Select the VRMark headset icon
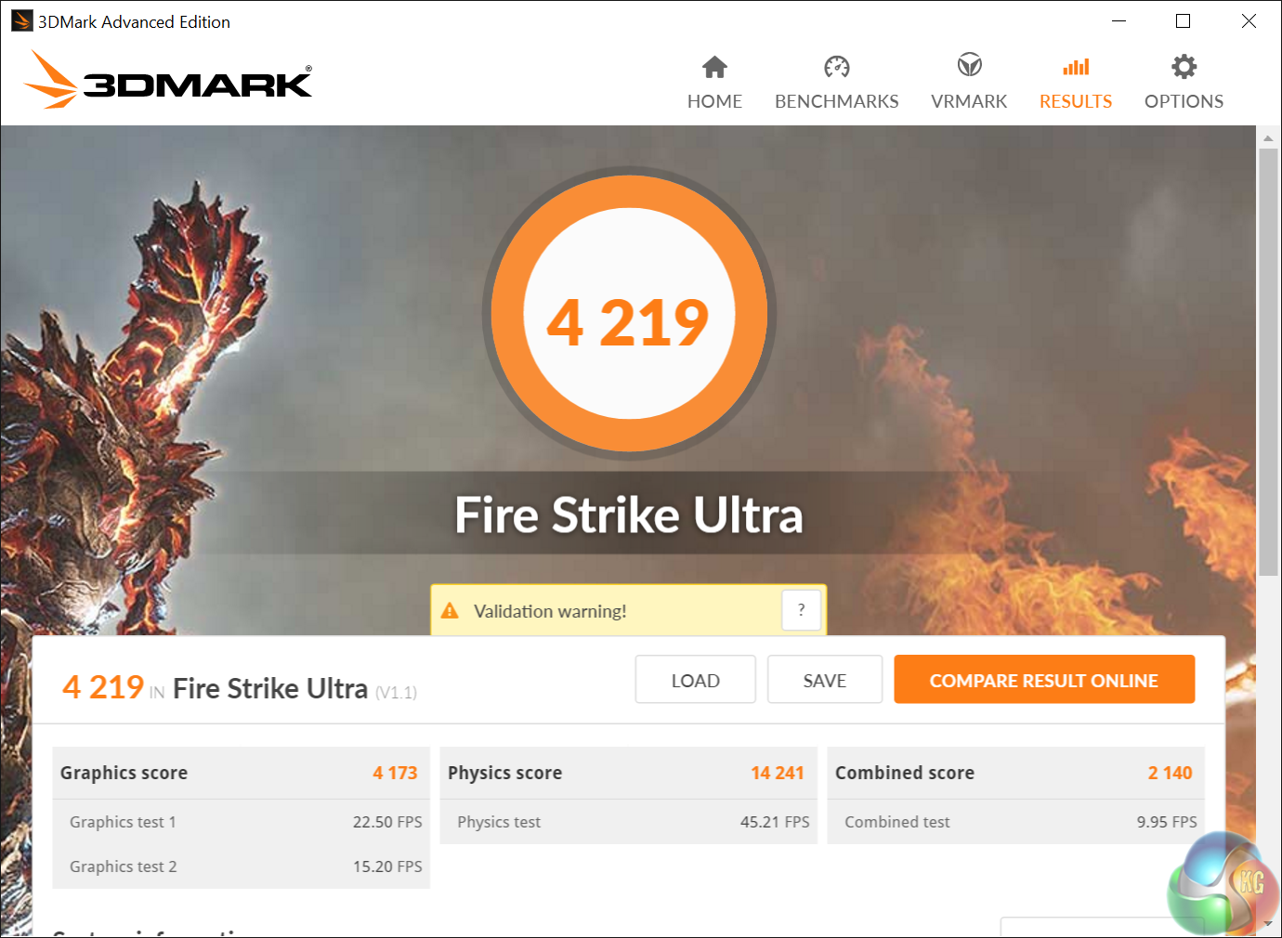This screenshot has height=938, width=1282. [x=970, y=66]
